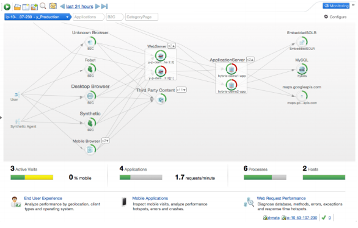Click the magnifying glass search icon
Image resolution: width=358 pixels, height=228 pixels.
coord(43,6)
